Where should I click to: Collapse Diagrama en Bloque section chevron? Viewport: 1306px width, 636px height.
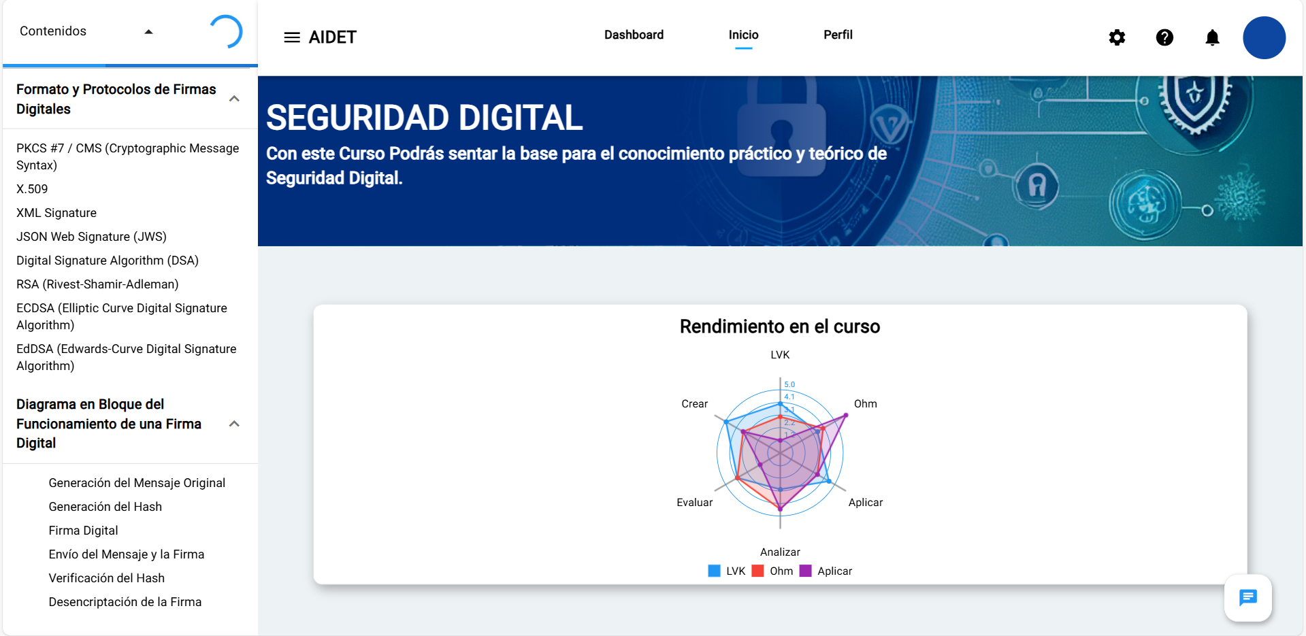pos(234,424)
